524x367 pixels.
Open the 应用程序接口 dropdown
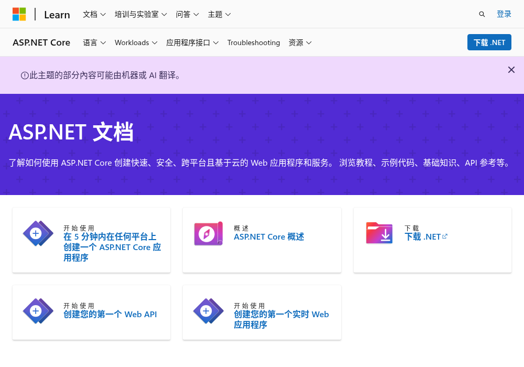click(x=192, y=43)
